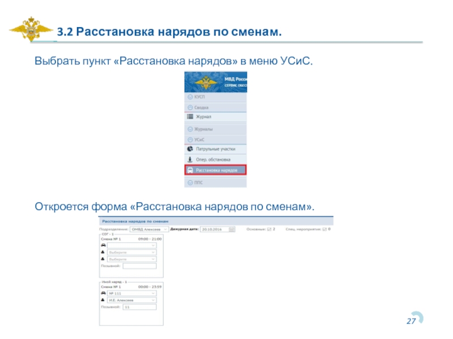The height and width of the screenshot is (339, 453).
Task: Click the Журнал list icon in the sidebar
Action: 190,116
